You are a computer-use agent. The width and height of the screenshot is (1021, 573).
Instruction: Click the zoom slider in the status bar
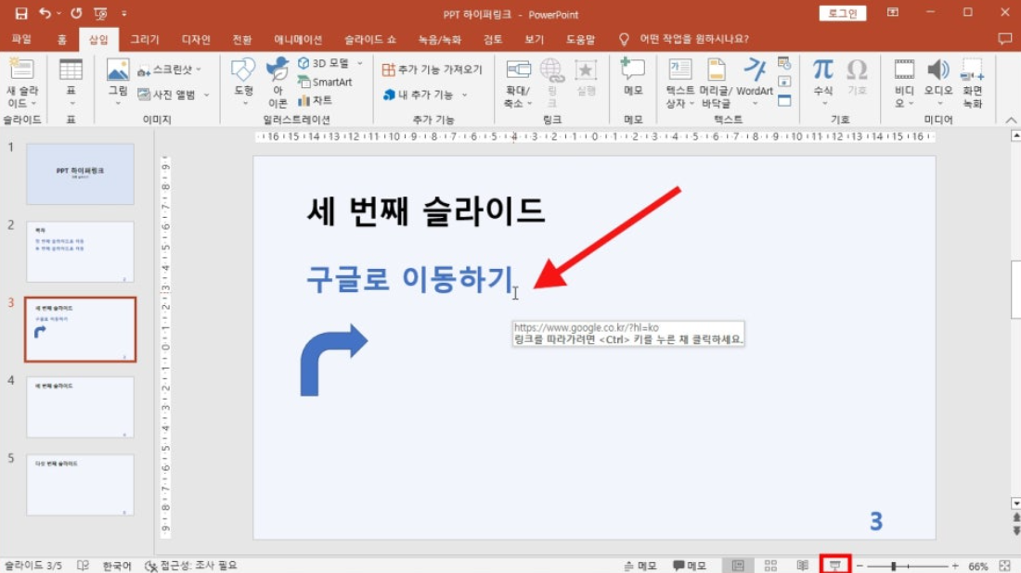coord(895,565)
